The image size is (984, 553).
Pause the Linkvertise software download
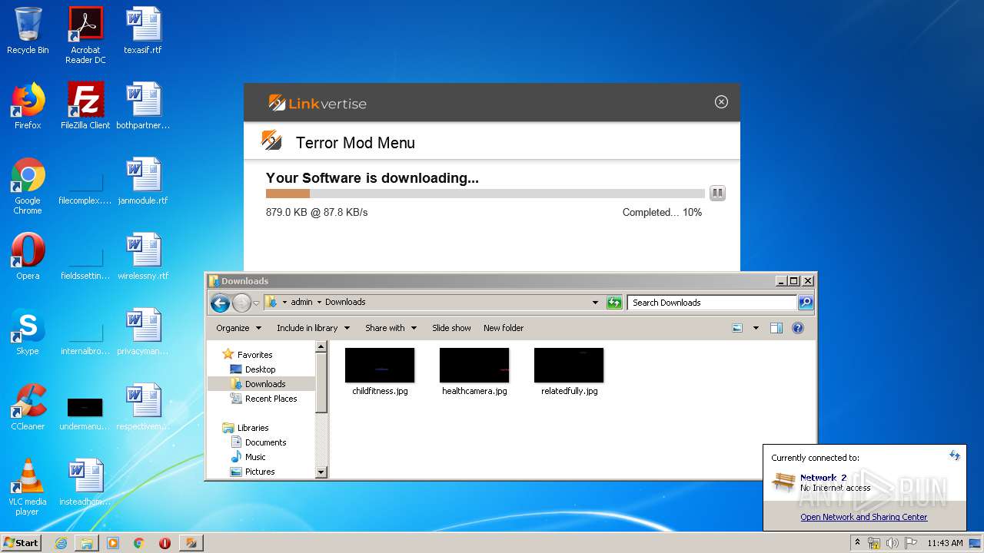[717, 194]
